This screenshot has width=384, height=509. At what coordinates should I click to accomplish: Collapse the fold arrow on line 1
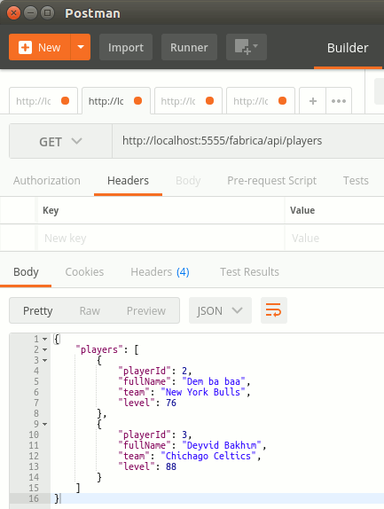click(x=45, y=340)
